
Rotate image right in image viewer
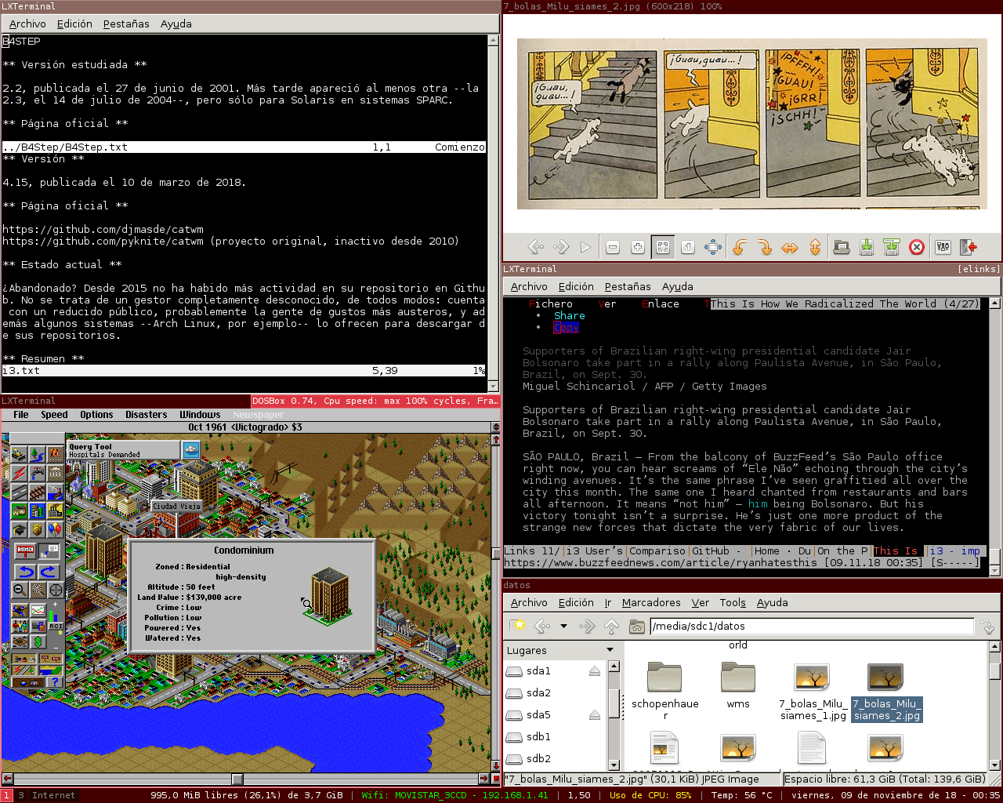pos(764,248)
